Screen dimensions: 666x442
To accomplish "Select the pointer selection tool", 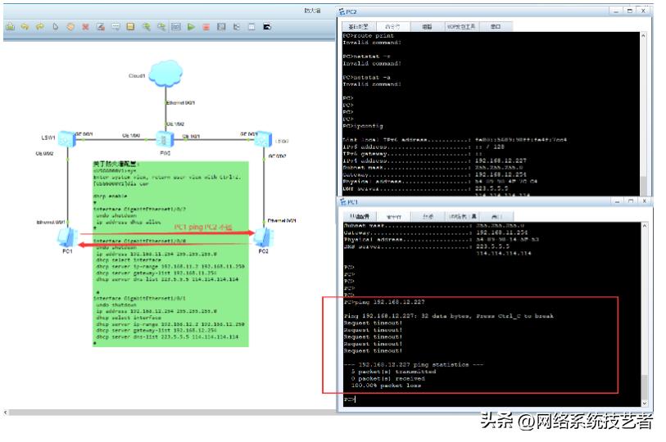I will pyautogui.click(x=55, y=27).
